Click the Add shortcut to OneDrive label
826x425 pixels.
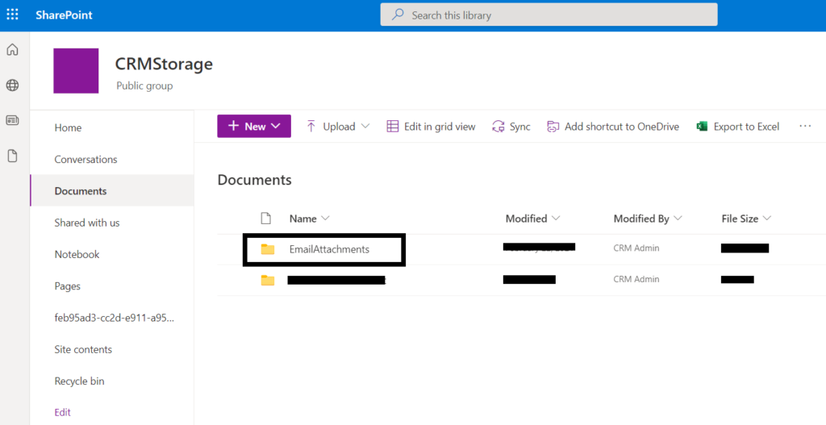(622, 127)
